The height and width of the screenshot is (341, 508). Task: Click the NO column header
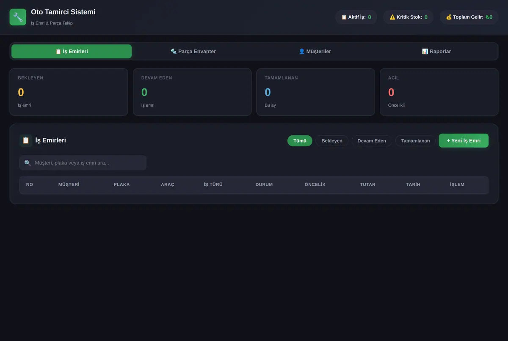click(x=30, y=184)
